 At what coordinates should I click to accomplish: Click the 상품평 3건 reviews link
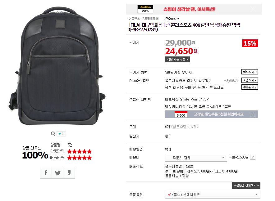(x=61, y=145)
